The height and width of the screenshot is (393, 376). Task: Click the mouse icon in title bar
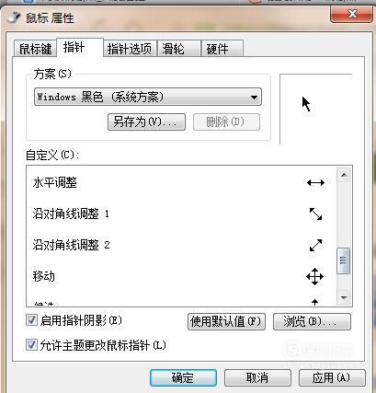(14, 17)
